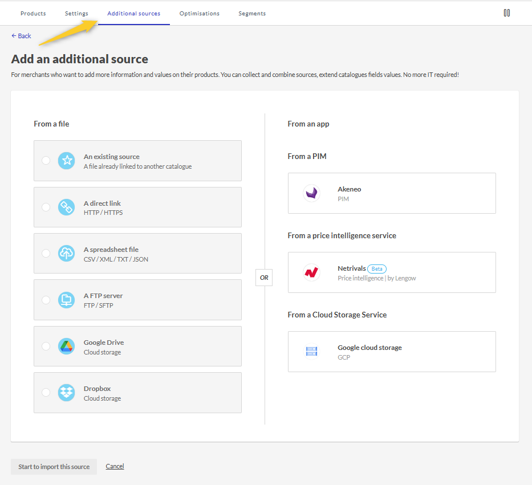Select the 'A direct link' radio button
This screenshot has height=485, width=532.
point(46,207)
